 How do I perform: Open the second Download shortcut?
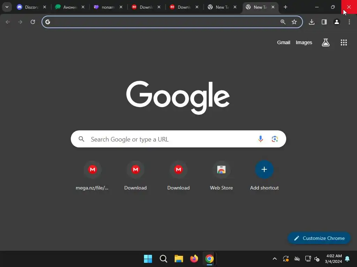pos(178,175)
